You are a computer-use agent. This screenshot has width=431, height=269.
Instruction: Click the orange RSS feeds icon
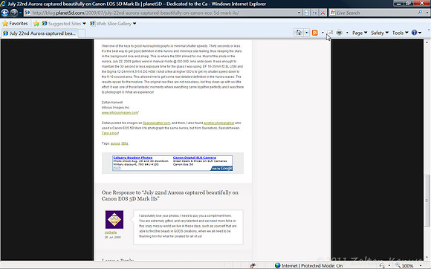click(315, 33)
